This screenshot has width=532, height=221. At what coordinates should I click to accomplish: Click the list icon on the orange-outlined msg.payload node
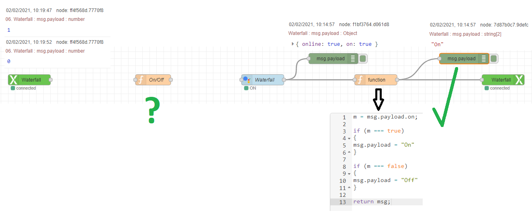click(483, 59)
